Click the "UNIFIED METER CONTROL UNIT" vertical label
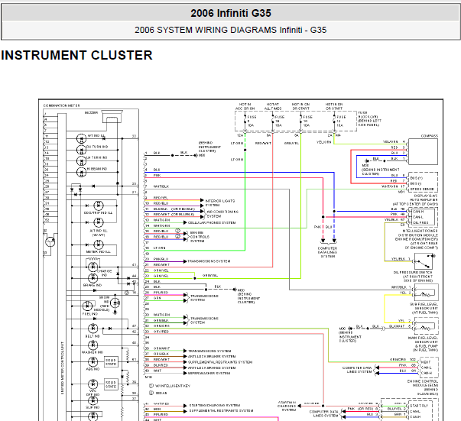Screen dimensions: 461x421 [x=63, y=368]
